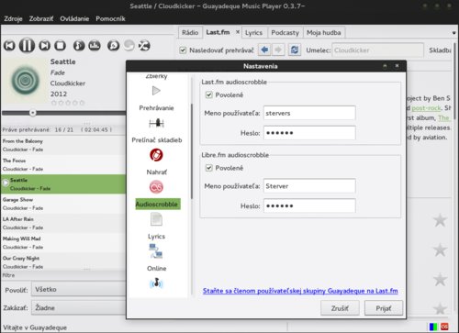
Task: Open Nahrať recording settings section
Action: (x=156, y=162)
